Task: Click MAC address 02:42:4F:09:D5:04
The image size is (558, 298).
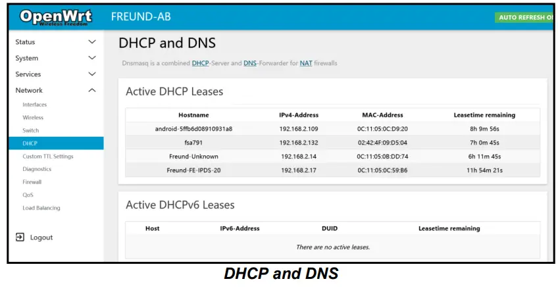Action: [382, 143]
